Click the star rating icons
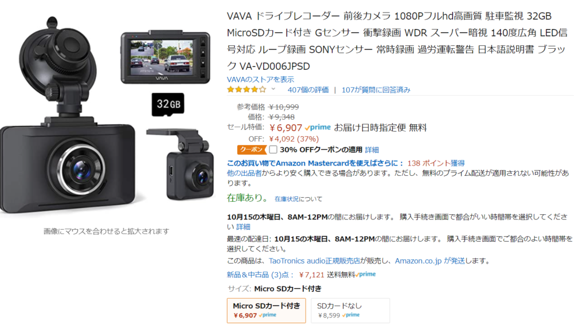Image resolution: width=587 pixels, height=326 pixels. pos(246,89)
